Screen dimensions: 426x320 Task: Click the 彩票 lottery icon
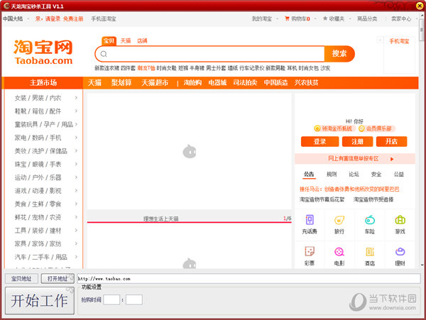[310, 251]
